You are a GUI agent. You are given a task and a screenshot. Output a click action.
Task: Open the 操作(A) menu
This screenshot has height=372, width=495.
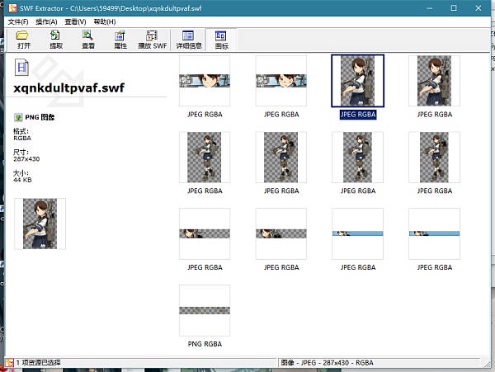tap(46, 21)
